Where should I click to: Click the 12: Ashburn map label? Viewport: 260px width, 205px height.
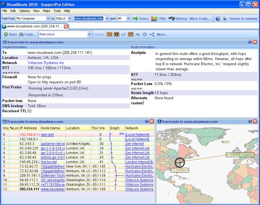point(180,170)
